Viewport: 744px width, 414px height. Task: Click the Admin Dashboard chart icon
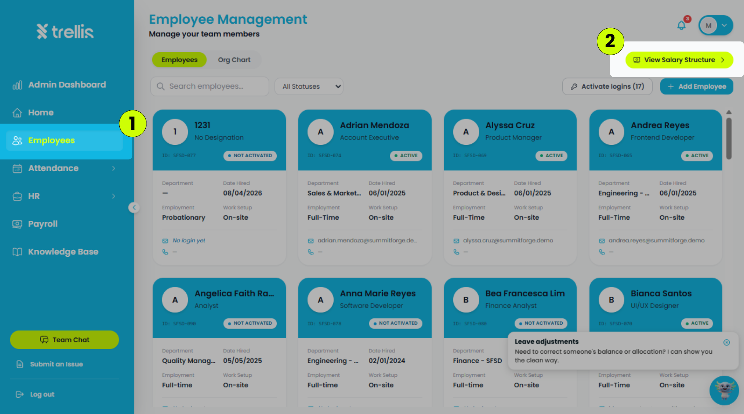(x=17, y=85)
